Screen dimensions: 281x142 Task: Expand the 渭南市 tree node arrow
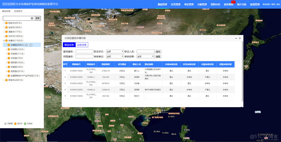coord(4,32)
